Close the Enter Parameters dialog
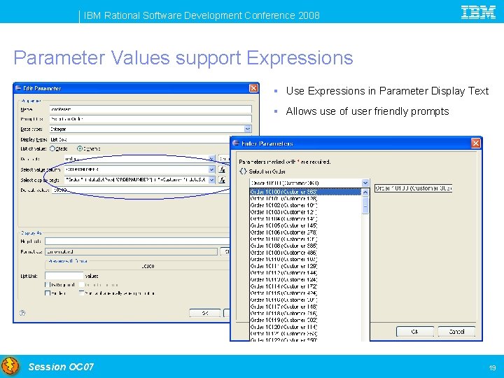This screenshot has height=378, width=504. click(476, 143)
